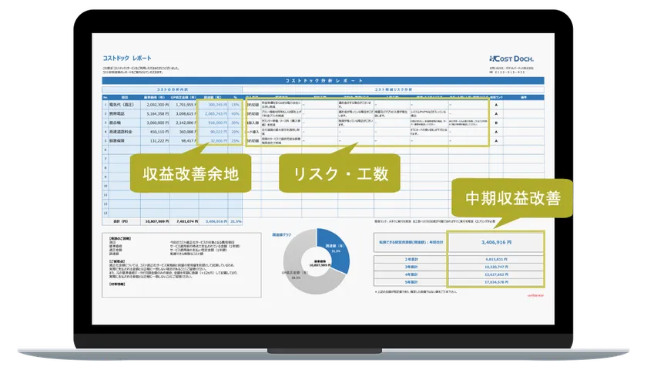Click the 3年累計 row label
This screenshot has width=647, height=370.
tap(411, 267)
